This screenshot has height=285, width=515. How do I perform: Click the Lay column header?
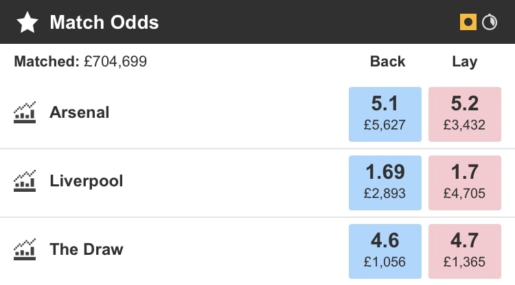tap(465, 62)
